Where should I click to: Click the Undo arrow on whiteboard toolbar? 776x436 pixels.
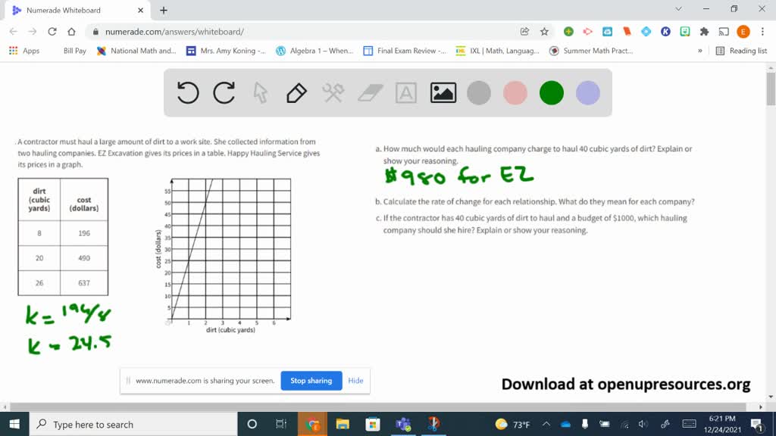point(187,92)
